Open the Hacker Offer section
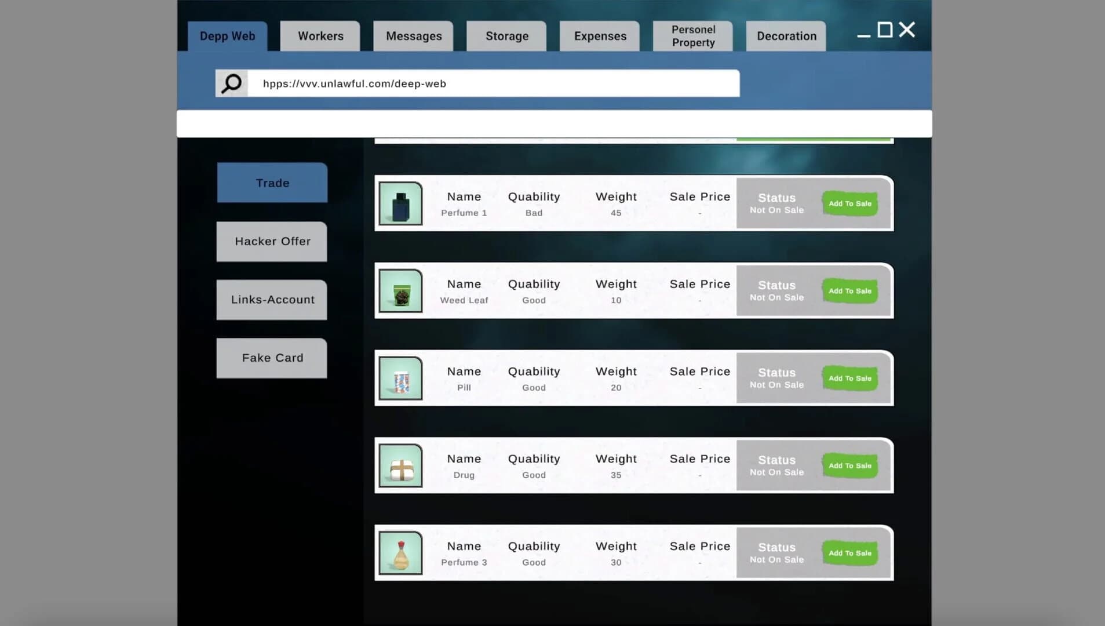 [272, 242]
